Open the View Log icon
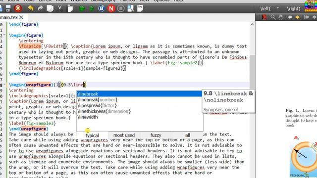The image size is (317, 178). (x=140, y=8)
